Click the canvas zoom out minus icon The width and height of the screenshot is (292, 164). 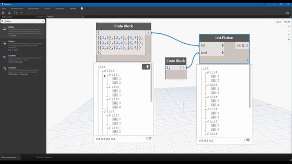289,35
